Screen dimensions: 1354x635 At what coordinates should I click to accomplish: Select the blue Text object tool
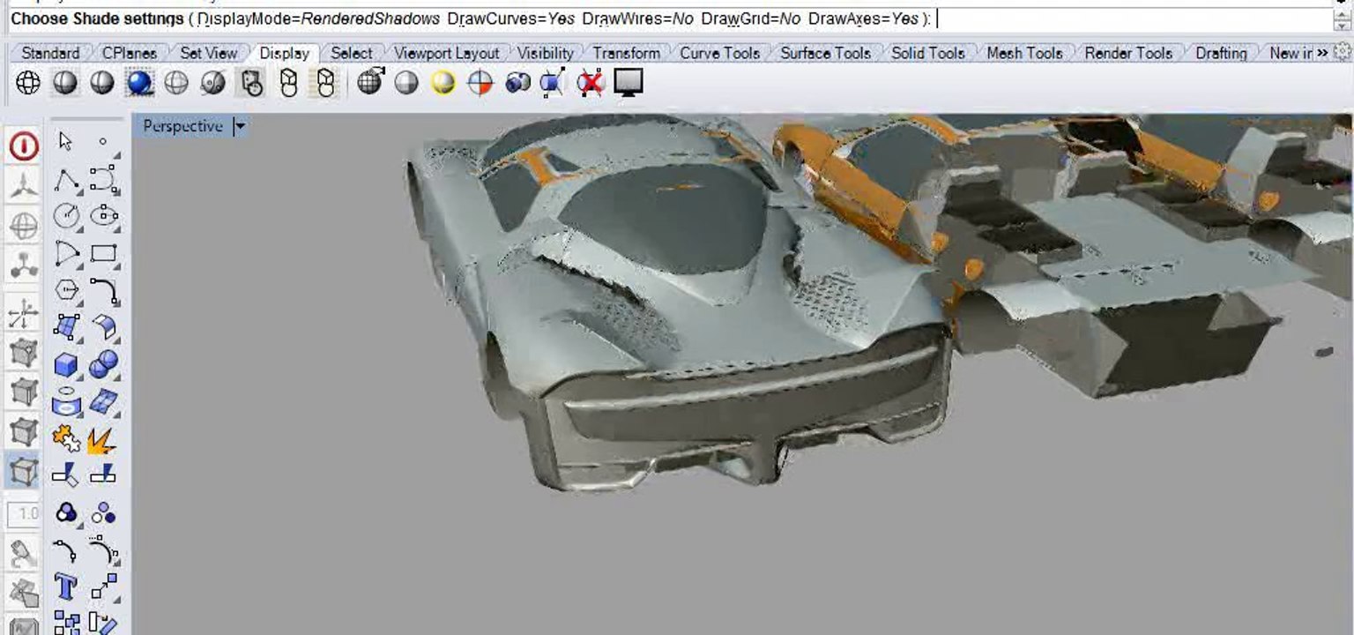(66, 586)
